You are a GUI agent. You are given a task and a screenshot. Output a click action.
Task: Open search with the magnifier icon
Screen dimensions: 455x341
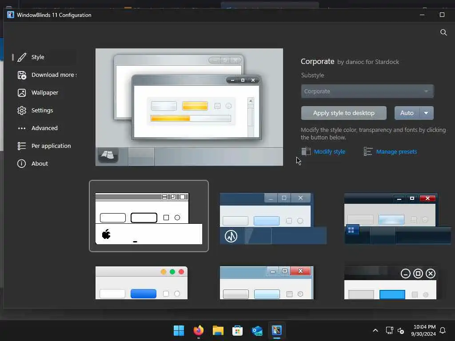tap(443, 32)
